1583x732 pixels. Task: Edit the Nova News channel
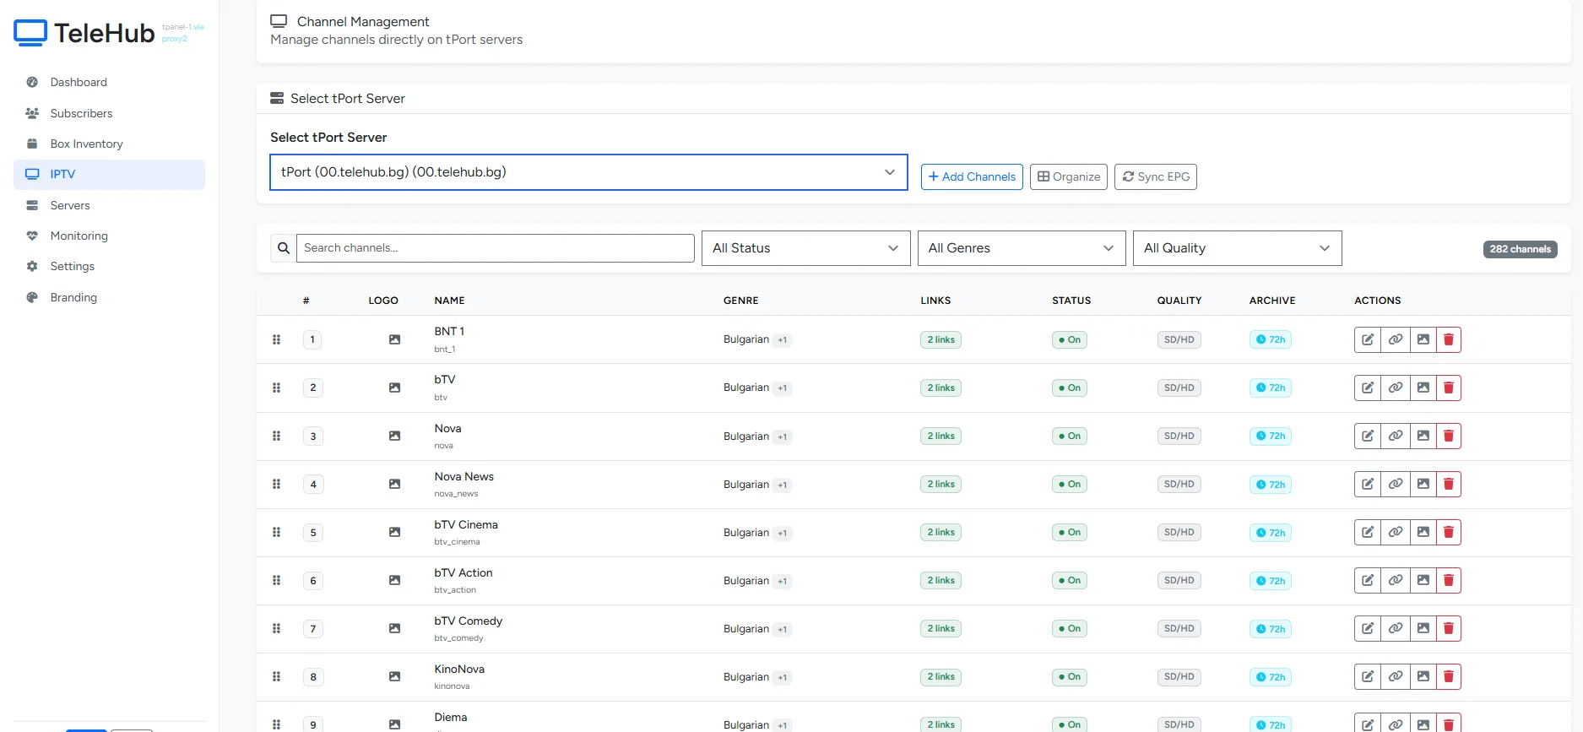pos(1368,484)
